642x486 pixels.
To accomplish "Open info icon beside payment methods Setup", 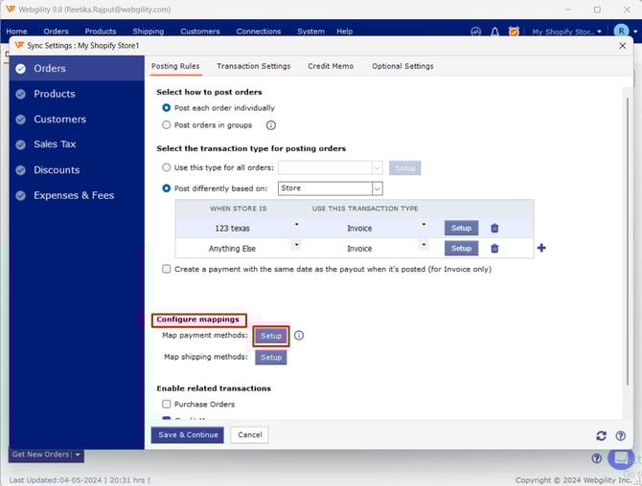I will click(299, 336).
